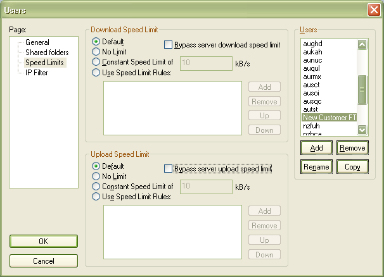Select General page in tree
This screenshot has height=277, width=384.
tap(37, 42)
